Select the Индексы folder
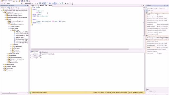 tap(16, 50)
